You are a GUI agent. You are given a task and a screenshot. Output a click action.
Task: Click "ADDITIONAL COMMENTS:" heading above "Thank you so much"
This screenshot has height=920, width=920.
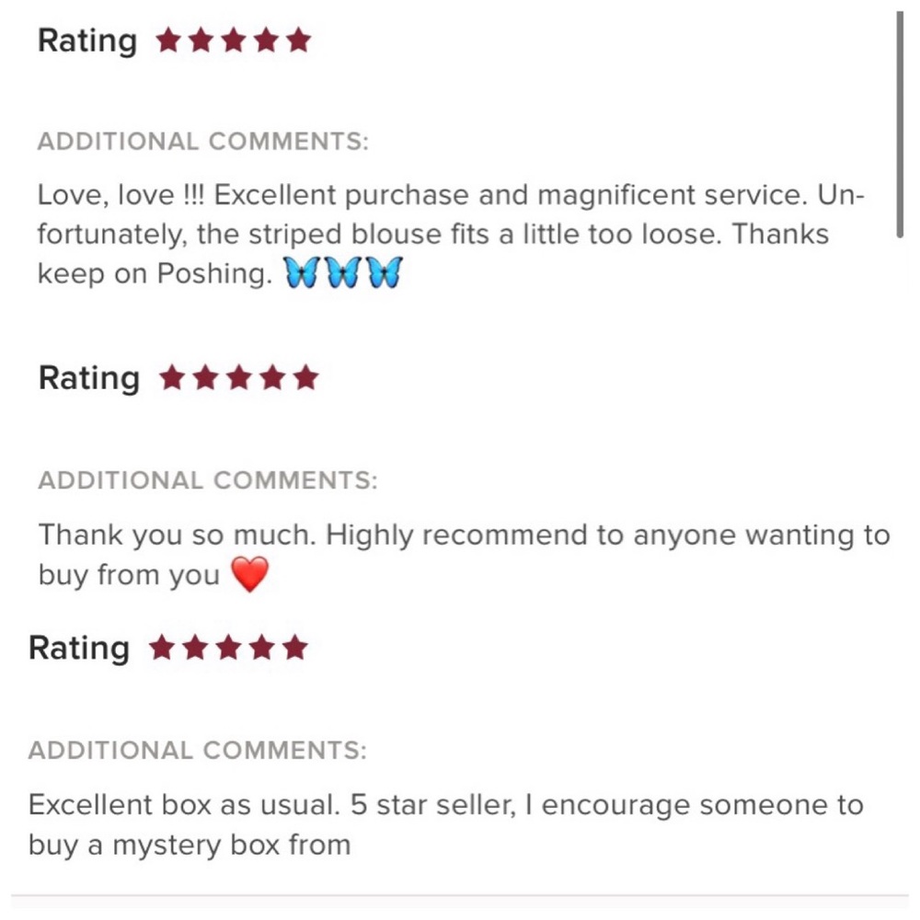click(208, 480)
